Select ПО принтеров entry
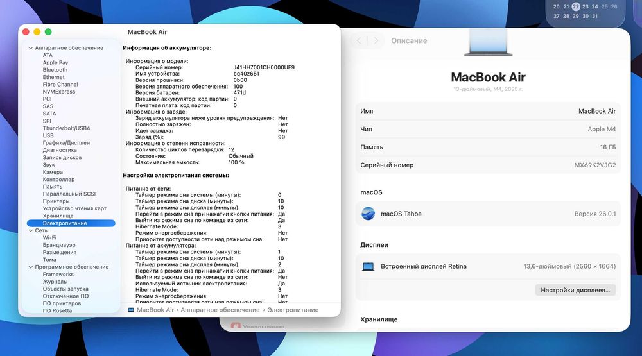This screenshot has height=356, width=642. (62, 303)
